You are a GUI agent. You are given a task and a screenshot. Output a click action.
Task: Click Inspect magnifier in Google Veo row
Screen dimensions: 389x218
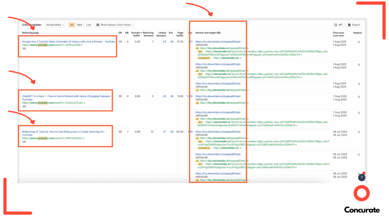click(x=359, y=42)
